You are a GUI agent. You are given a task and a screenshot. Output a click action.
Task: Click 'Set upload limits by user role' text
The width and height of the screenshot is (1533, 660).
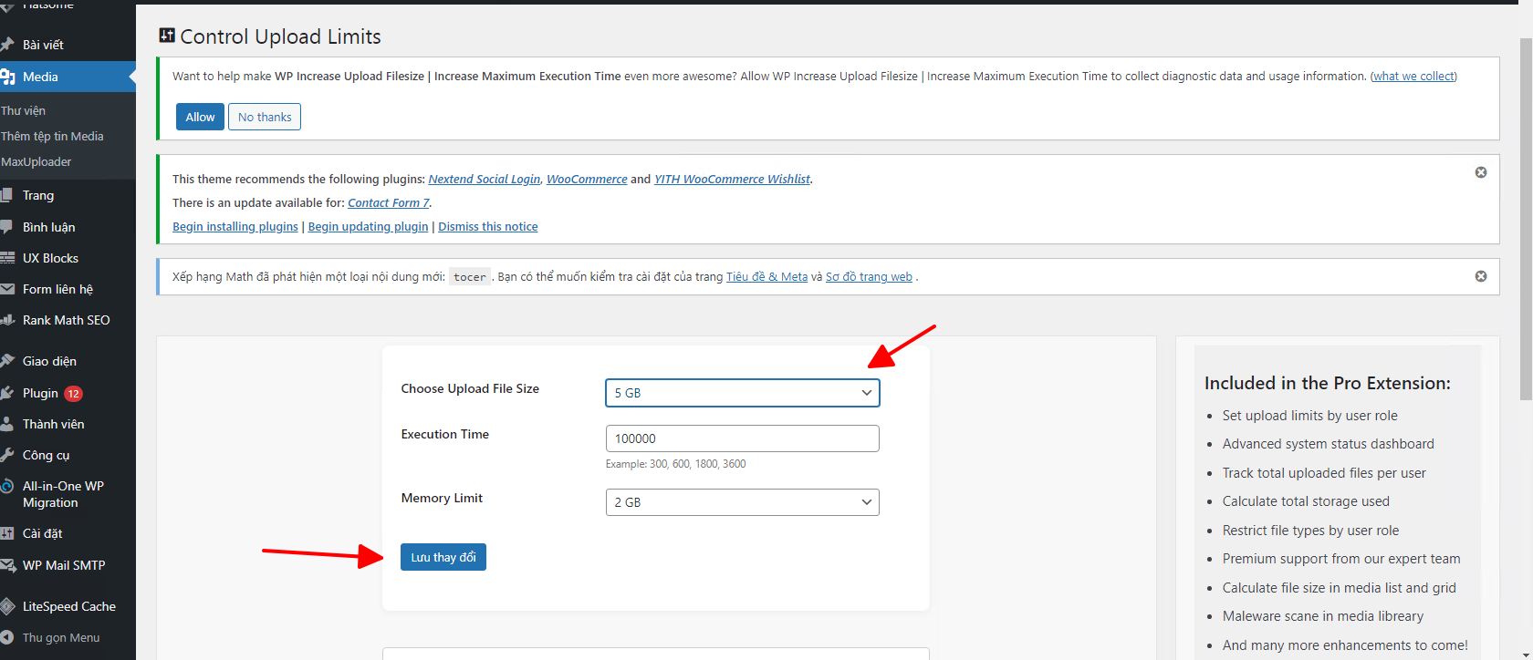coord(1310,416)
